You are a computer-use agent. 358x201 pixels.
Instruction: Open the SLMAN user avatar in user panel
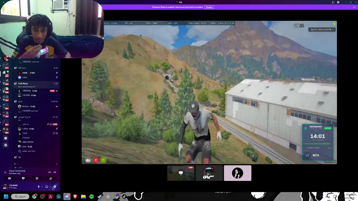coord(5,186)
